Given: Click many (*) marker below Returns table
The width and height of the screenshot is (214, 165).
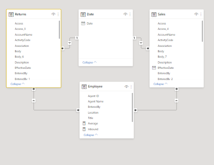Looking at the screenshot, I should coord(34,89).
